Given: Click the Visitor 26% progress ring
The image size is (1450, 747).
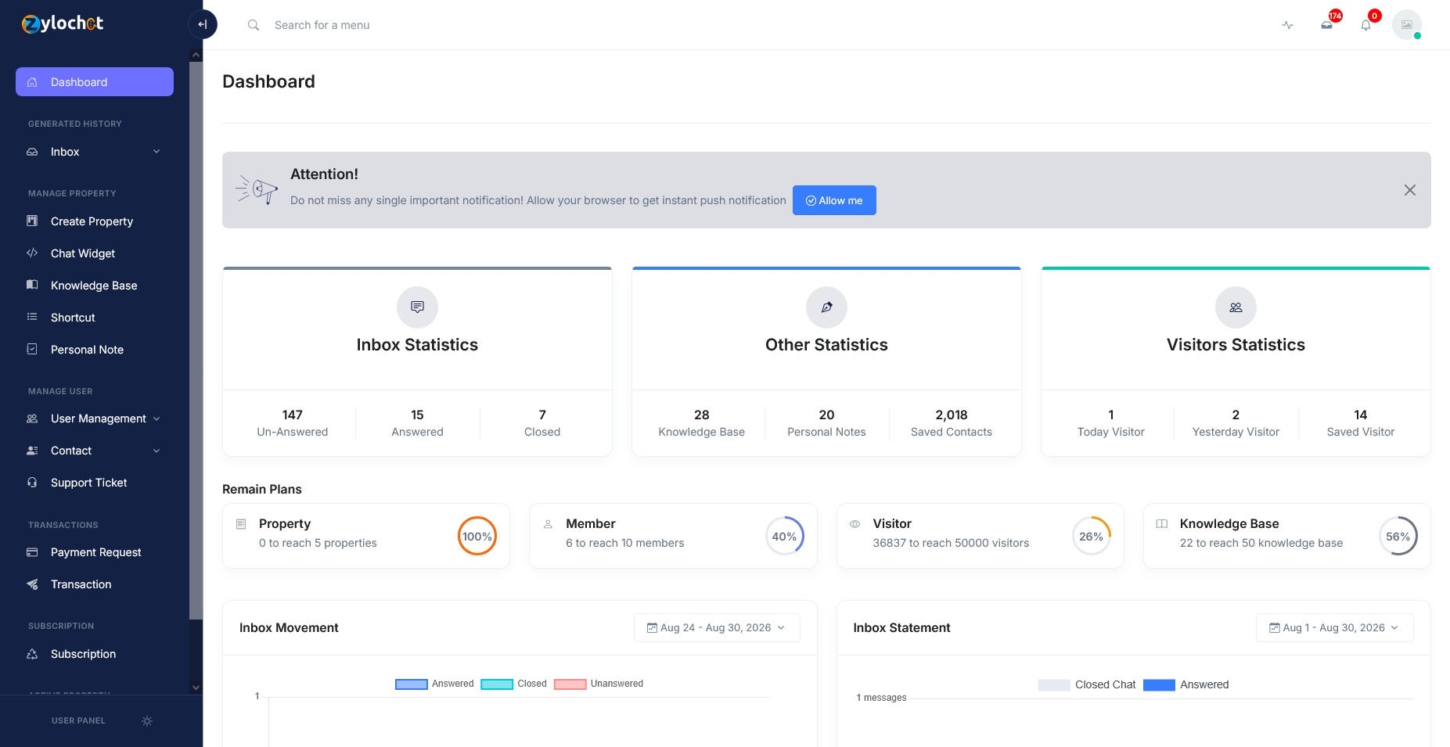Looking at the screenshot, I should point(1092,536).
